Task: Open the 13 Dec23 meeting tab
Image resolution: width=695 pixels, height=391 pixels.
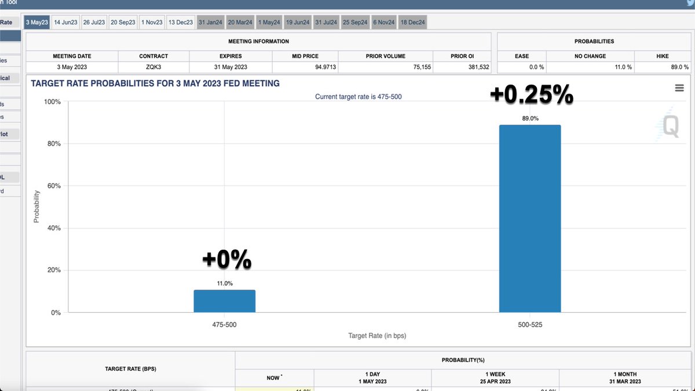Action: (181, 23)
